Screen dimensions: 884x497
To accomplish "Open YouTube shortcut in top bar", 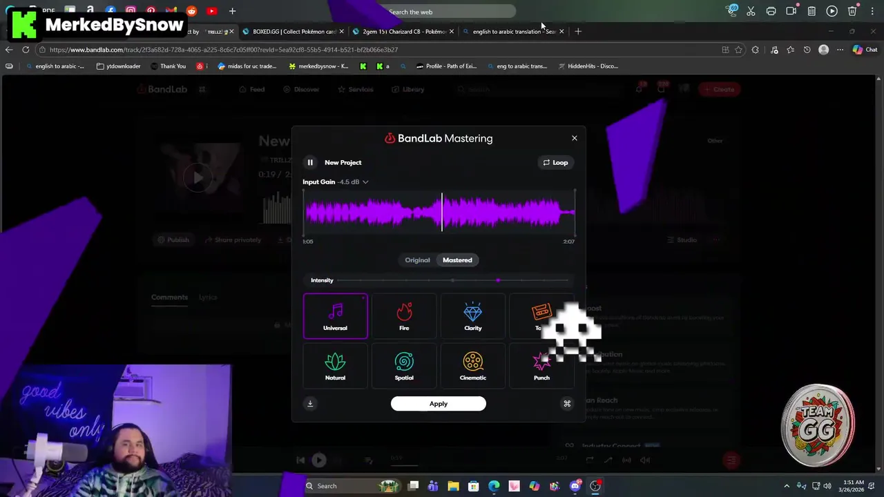I will point(212,11).
